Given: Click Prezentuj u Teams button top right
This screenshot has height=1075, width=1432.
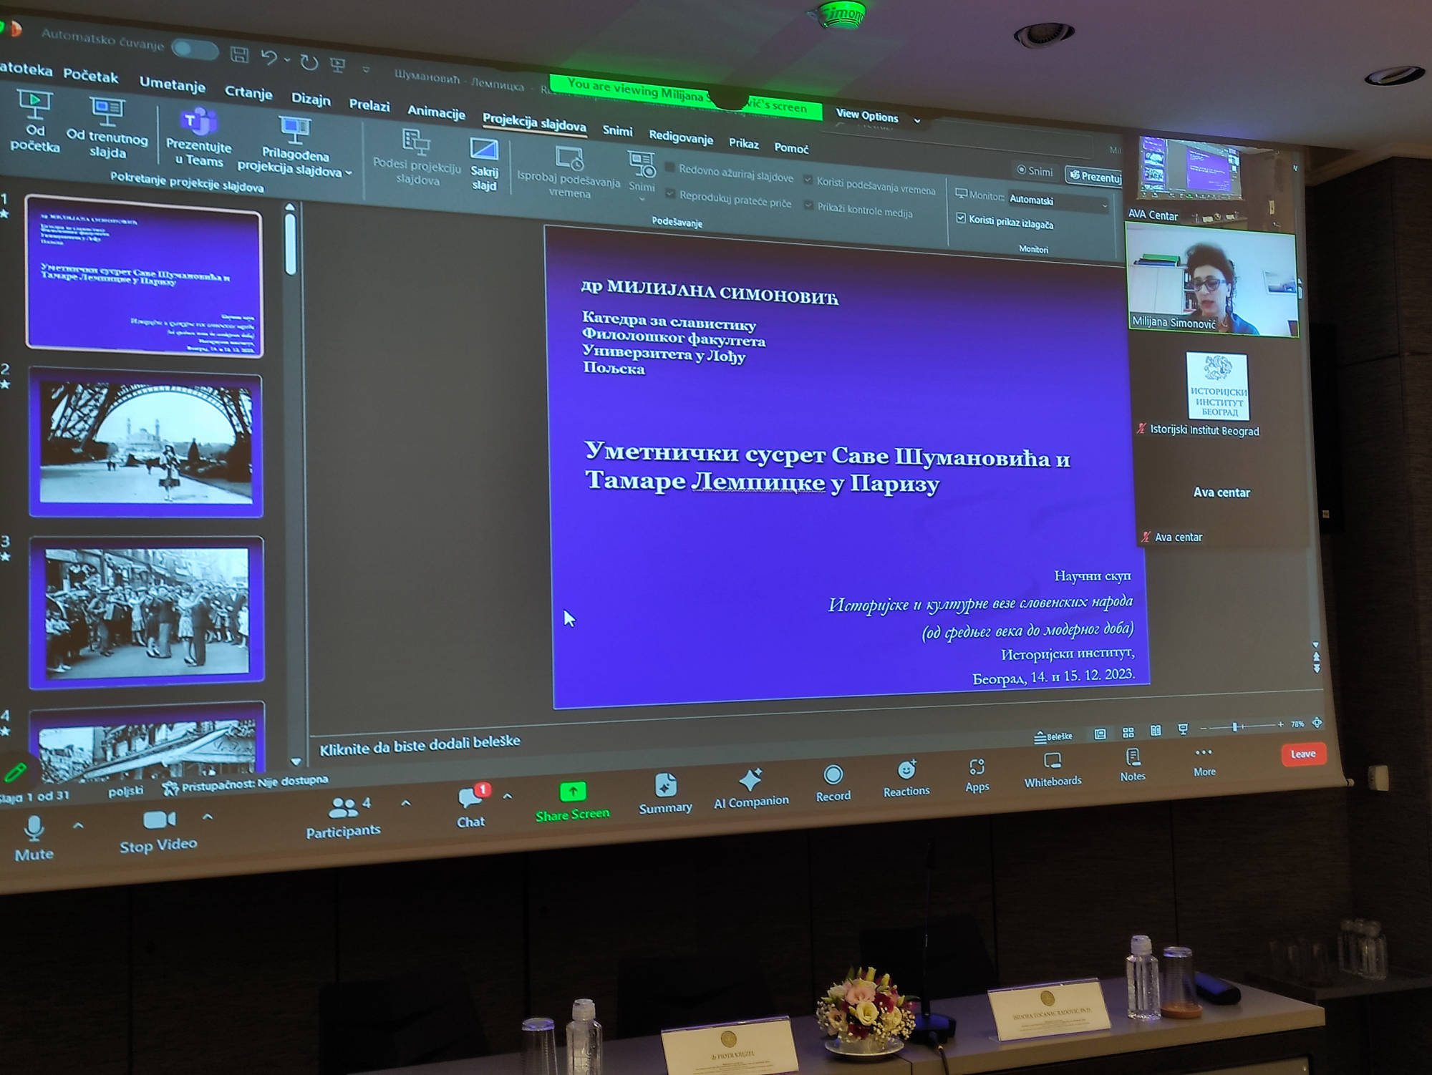Looking at the screenshot, I should [x=1095, y=175].
